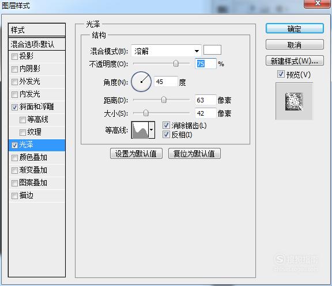Tick the 等高线 sub-item checkbox
The image size is (332, 286).
(22, 120)
